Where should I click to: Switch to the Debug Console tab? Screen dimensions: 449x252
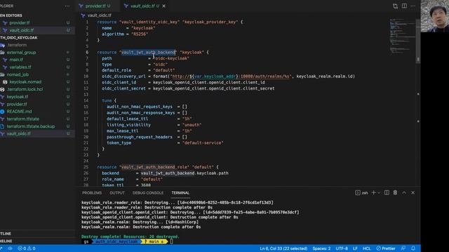click(148, 193)
